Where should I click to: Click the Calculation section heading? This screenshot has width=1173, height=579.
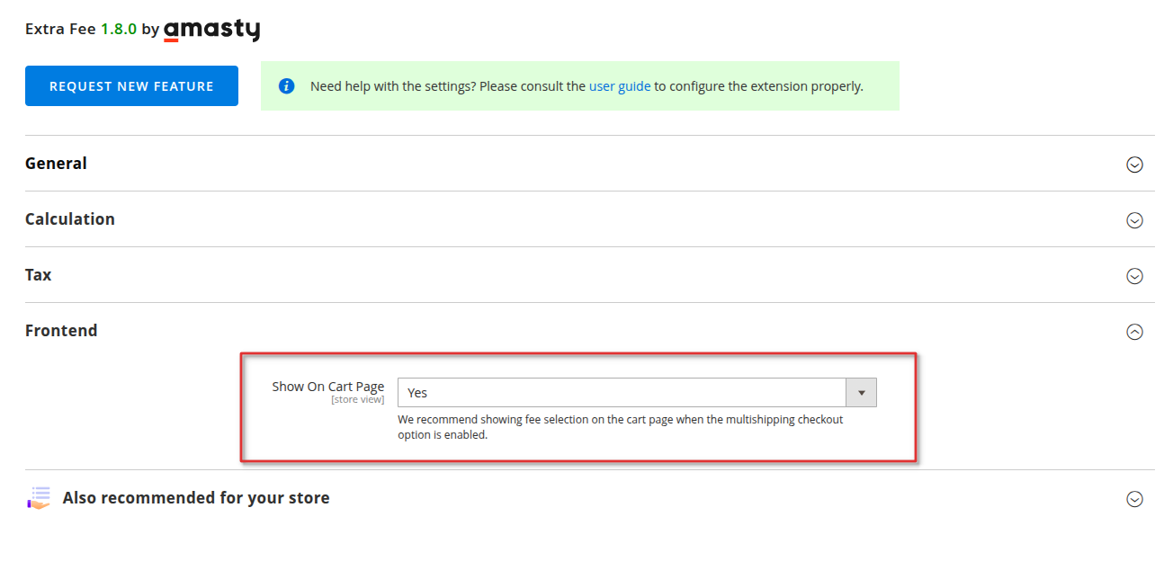(x=70, y=219)
